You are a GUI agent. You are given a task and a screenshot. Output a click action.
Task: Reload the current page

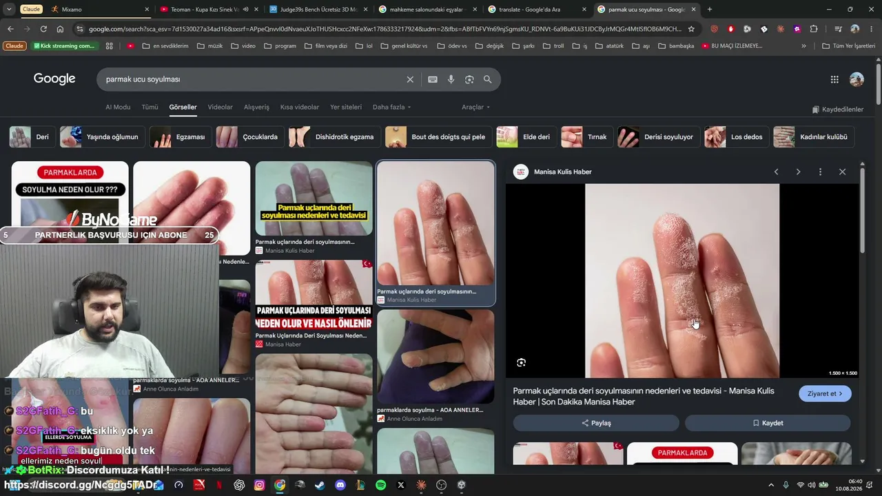[43, 29]
